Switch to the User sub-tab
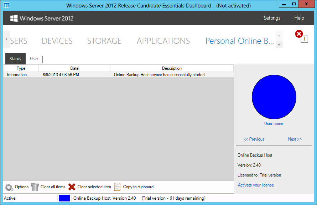The image size is (317, 205). pyautogui.click(x=34, y=59)
